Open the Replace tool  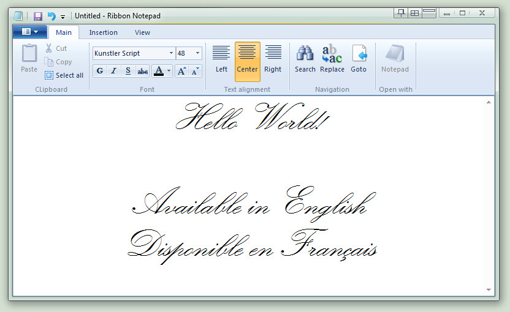pyautogui.click(x=332, y=59)
